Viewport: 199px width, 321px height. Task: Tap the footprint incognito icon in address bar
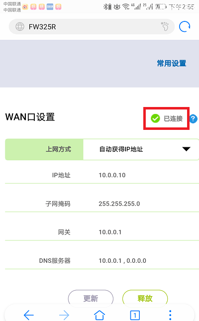(x=165, y=26)
